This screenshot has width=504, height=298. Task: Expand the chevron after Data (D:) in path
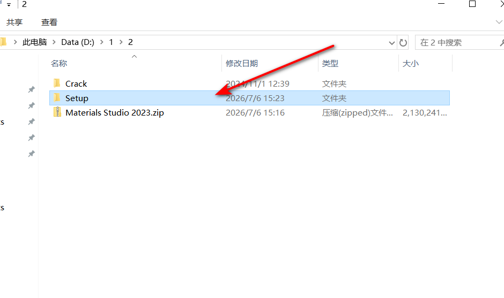[x=101, y=42]
